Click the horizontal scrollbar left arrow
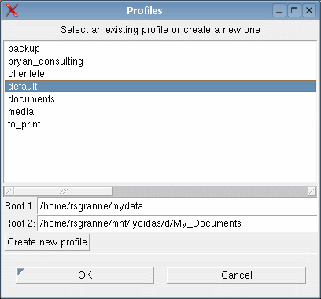Viewport: 321px width, 299px height. pyautogui.click(x=9, y=191)
